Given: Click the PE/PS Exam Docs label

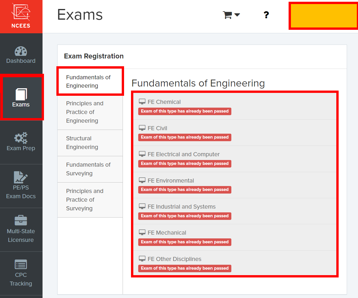Looking at the screenshot, I should pos(21,192).
